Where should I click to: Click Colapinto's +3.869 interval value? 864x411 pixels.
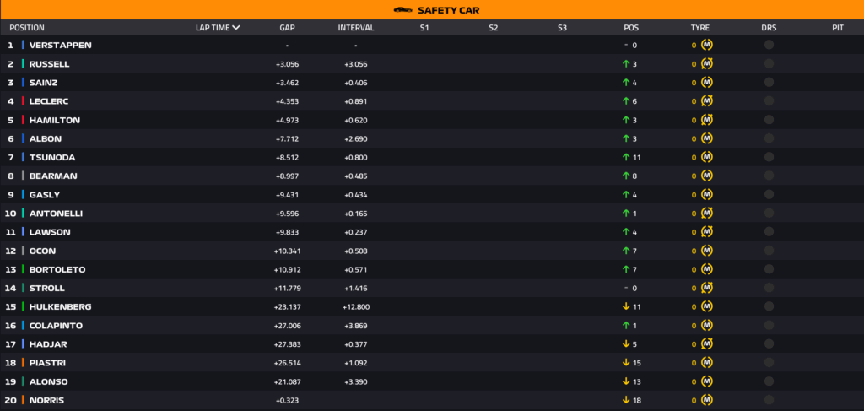point(356,326)
